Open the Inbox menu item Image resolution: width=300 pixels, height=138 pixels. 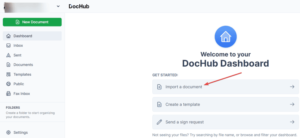[32, 46]
